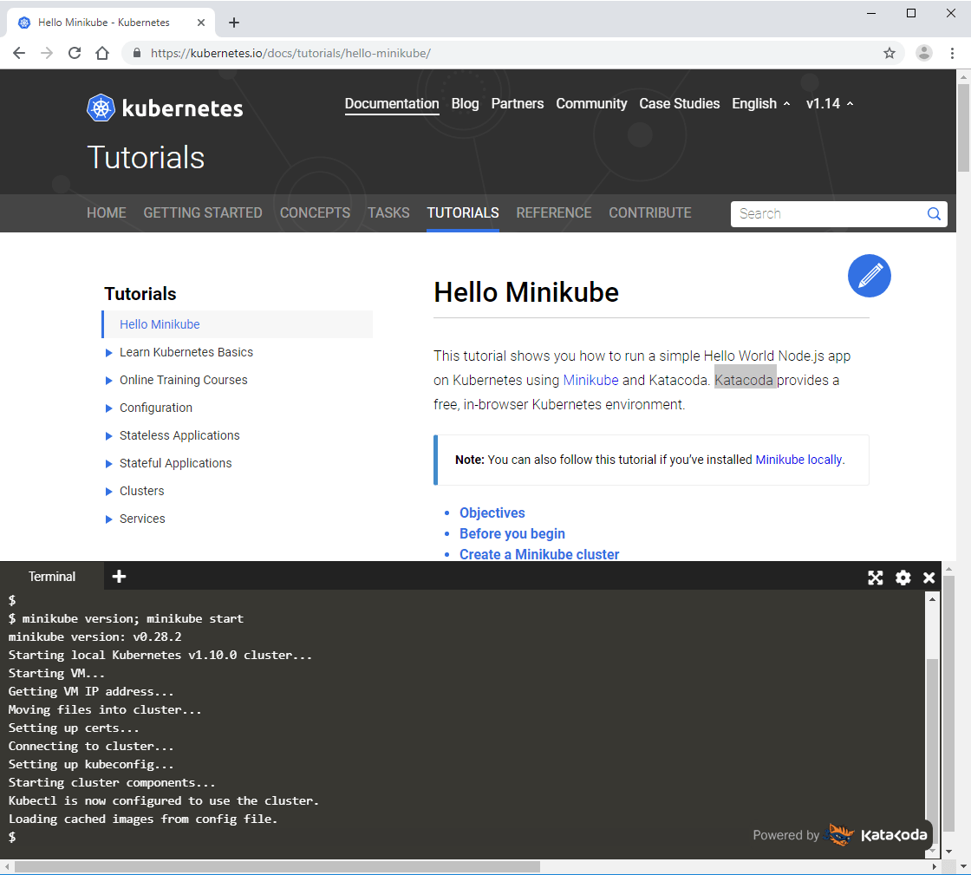Click the Kubernetes wheel logo
The image size is (971, 875).
click(101, 108)
